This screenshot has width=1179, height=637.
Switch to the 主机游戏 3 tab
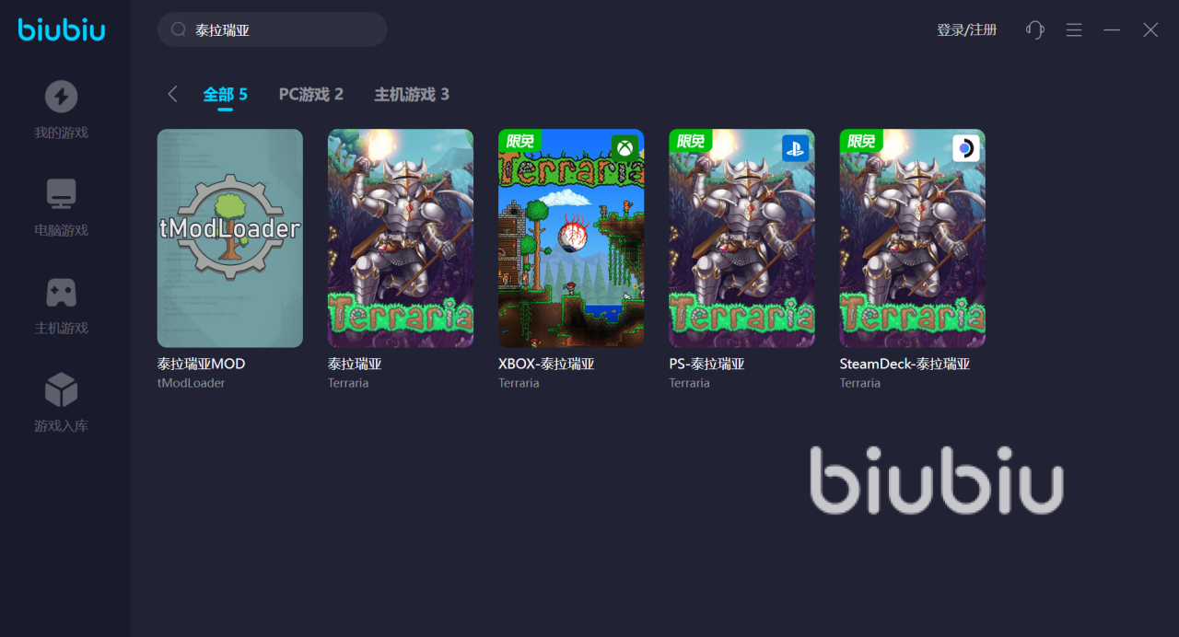tap(412, 94)
